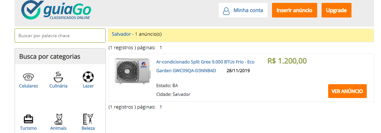Open the Minha conta button

tap(243, 10)
